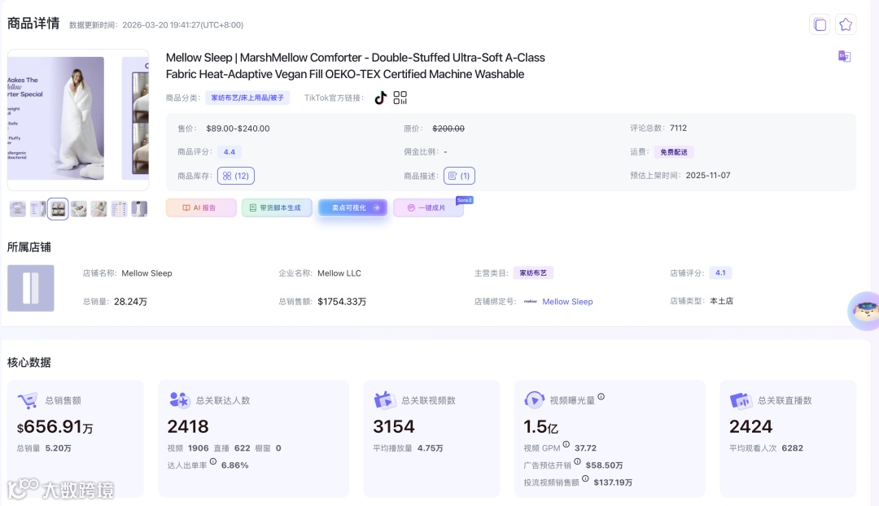Click the play icon for 视频曝光量

534,400
